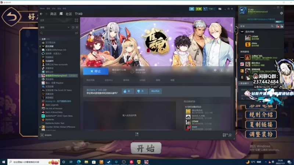This screenshot has height=165, width=294.
Task: Select Counter-Strike: Global Offensive in list
Action: (x=60, y=127)
